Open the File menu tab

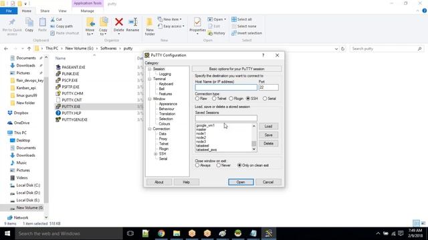(9, 11)
